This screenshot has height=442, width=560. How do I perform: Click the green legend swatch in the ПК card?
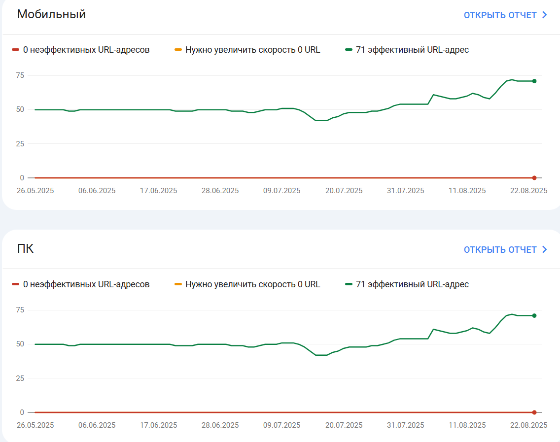click(x=349, y=284)
